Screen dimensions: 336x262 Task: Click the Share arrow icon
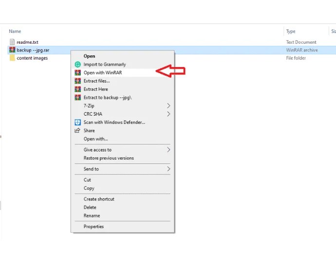point(77,130)
